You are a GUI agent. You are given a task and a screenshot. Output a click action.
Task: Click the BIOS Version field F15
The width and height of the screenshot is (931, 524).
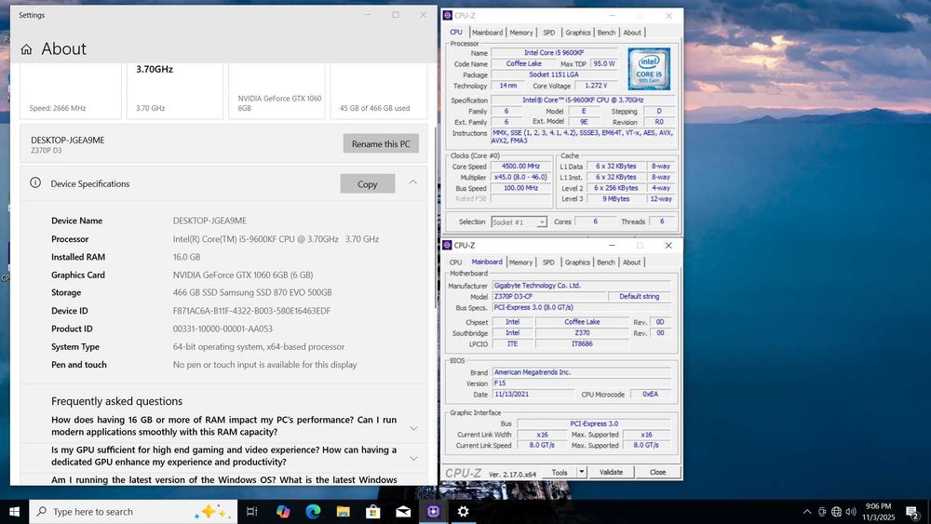(581, 383)
